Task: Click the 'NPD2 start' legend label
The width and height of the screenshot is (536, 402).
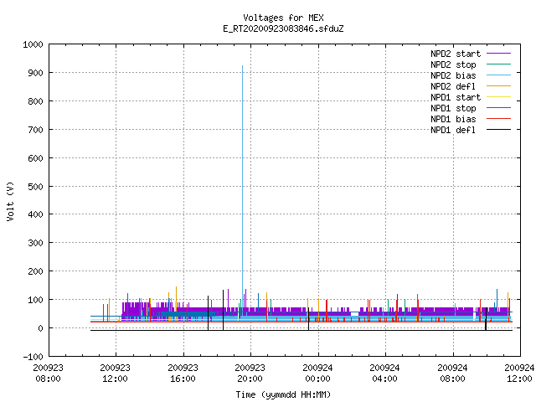Action: [456, 54]
